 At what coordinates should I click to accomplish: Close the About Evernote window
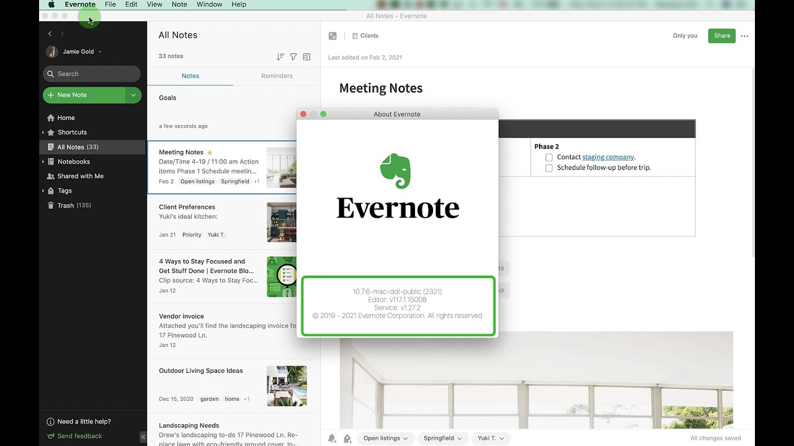tap(303, 114)
